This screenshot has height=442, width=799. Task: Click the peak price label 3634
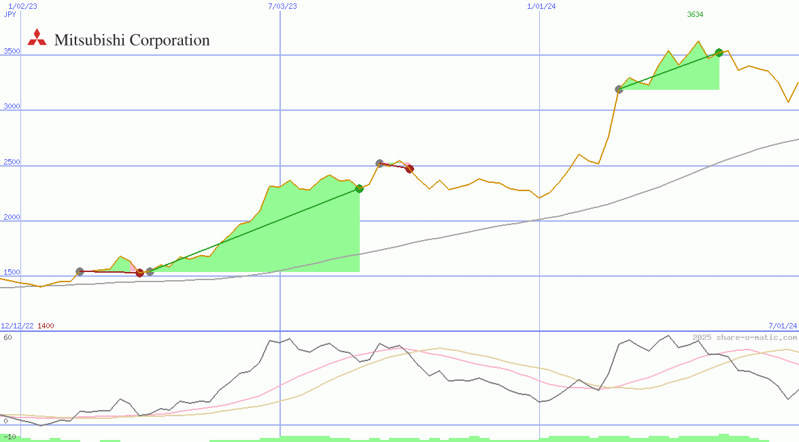click(694, 14)
